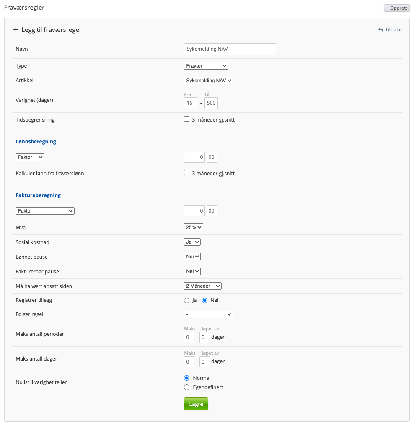This screenshot has width=414, height=426.
Task: Open the Må ha vært ansatt siden dropdown
Action: [202, 286]
